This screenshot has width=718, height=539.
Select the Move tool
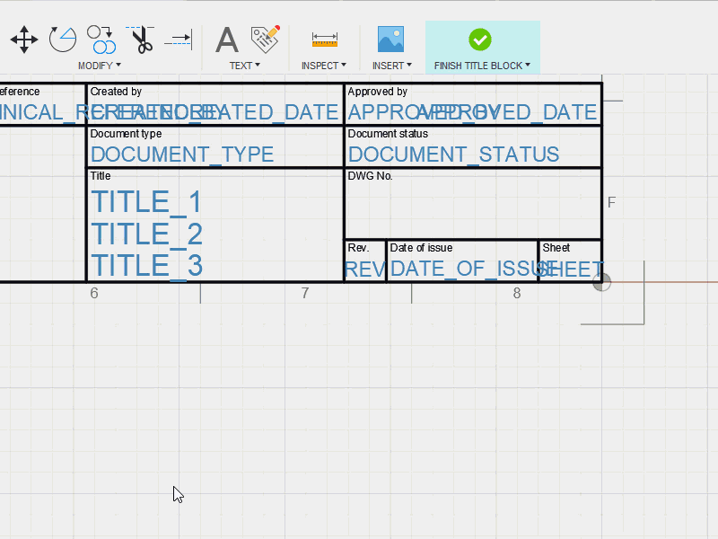point(24,40)
